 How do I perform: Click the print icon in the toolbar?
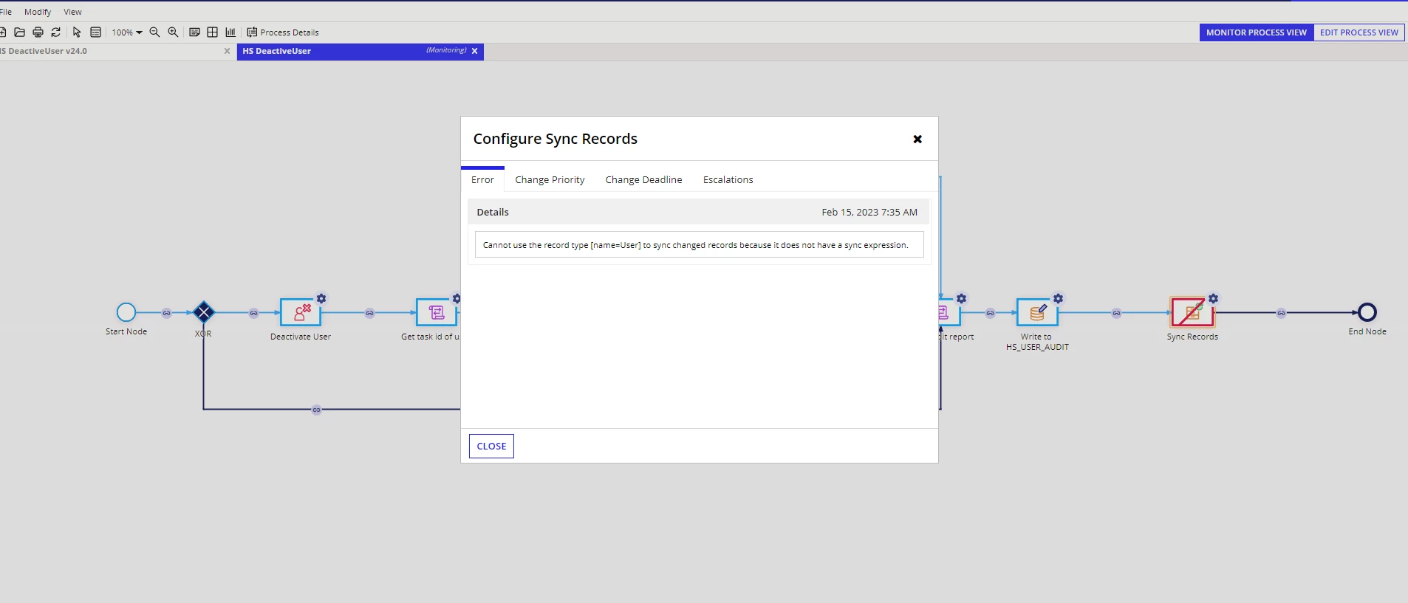click(38, 32)
